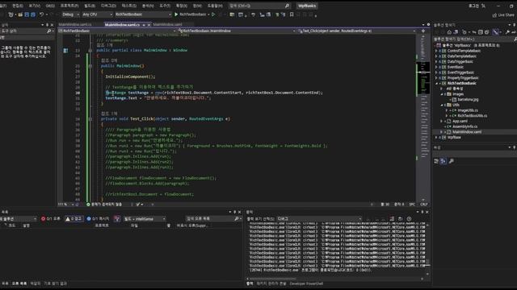Toggle the 0 Errors filter in Error List
The width and height of the screenshot is (517, 290).
(51, 218)
